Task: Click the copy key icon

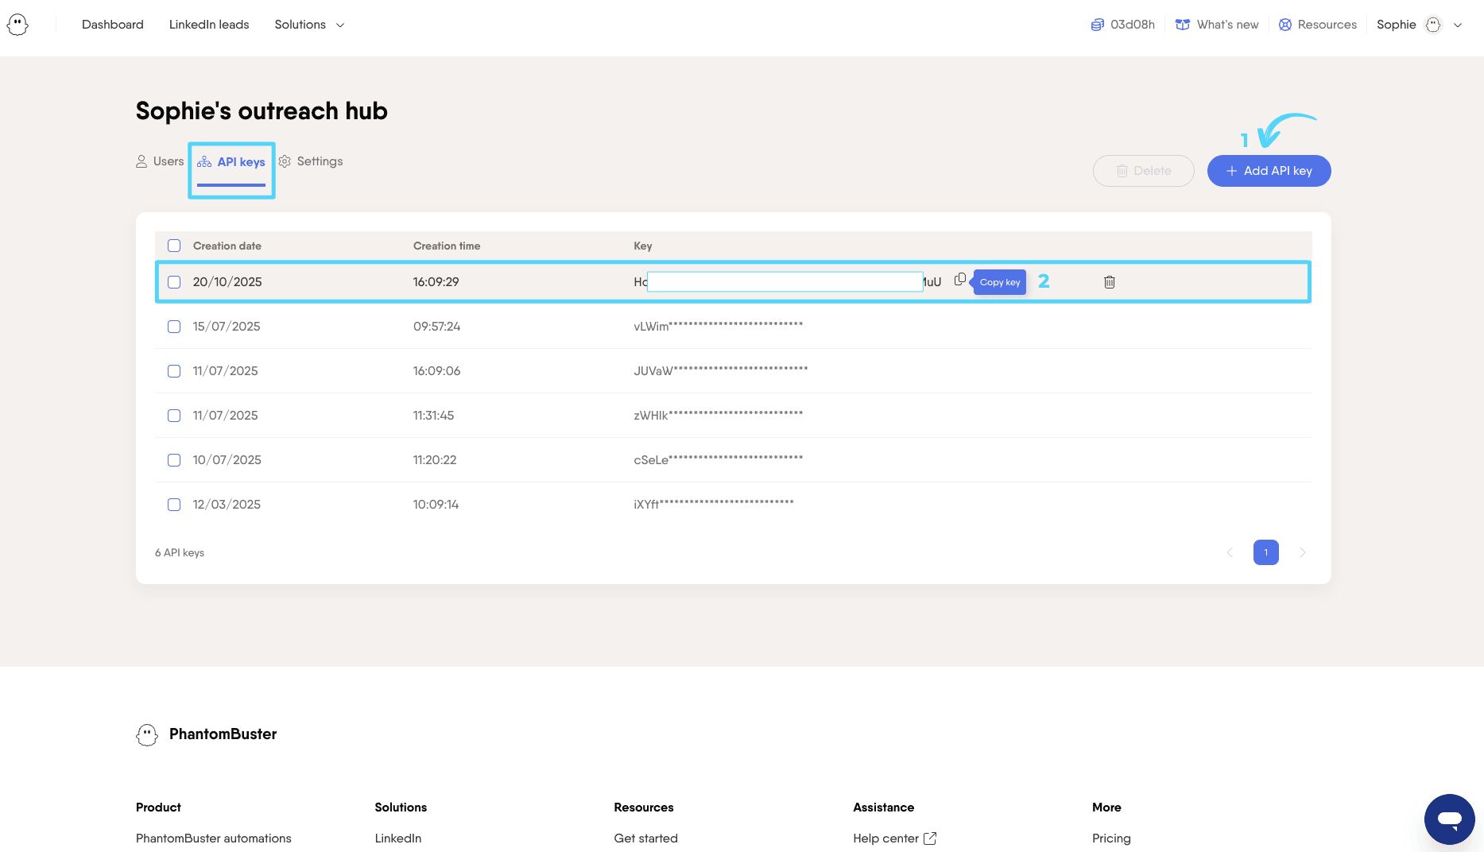Action: (x=959, y=279)
